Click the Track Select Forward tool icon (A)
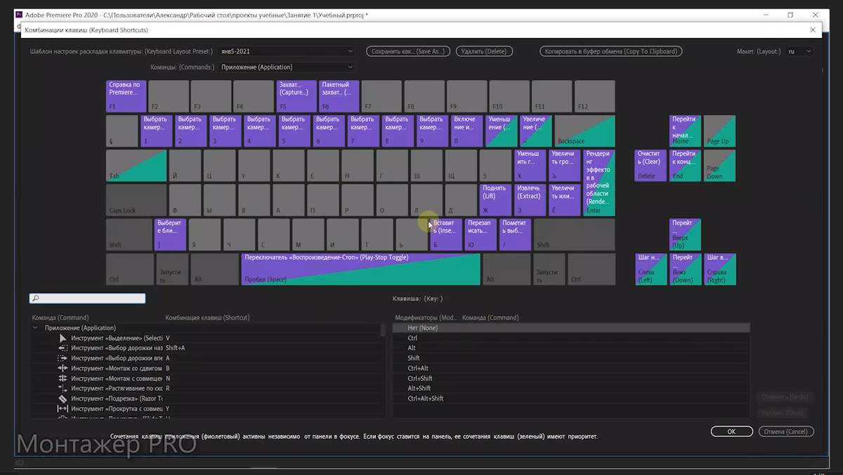 click(63, 358)
